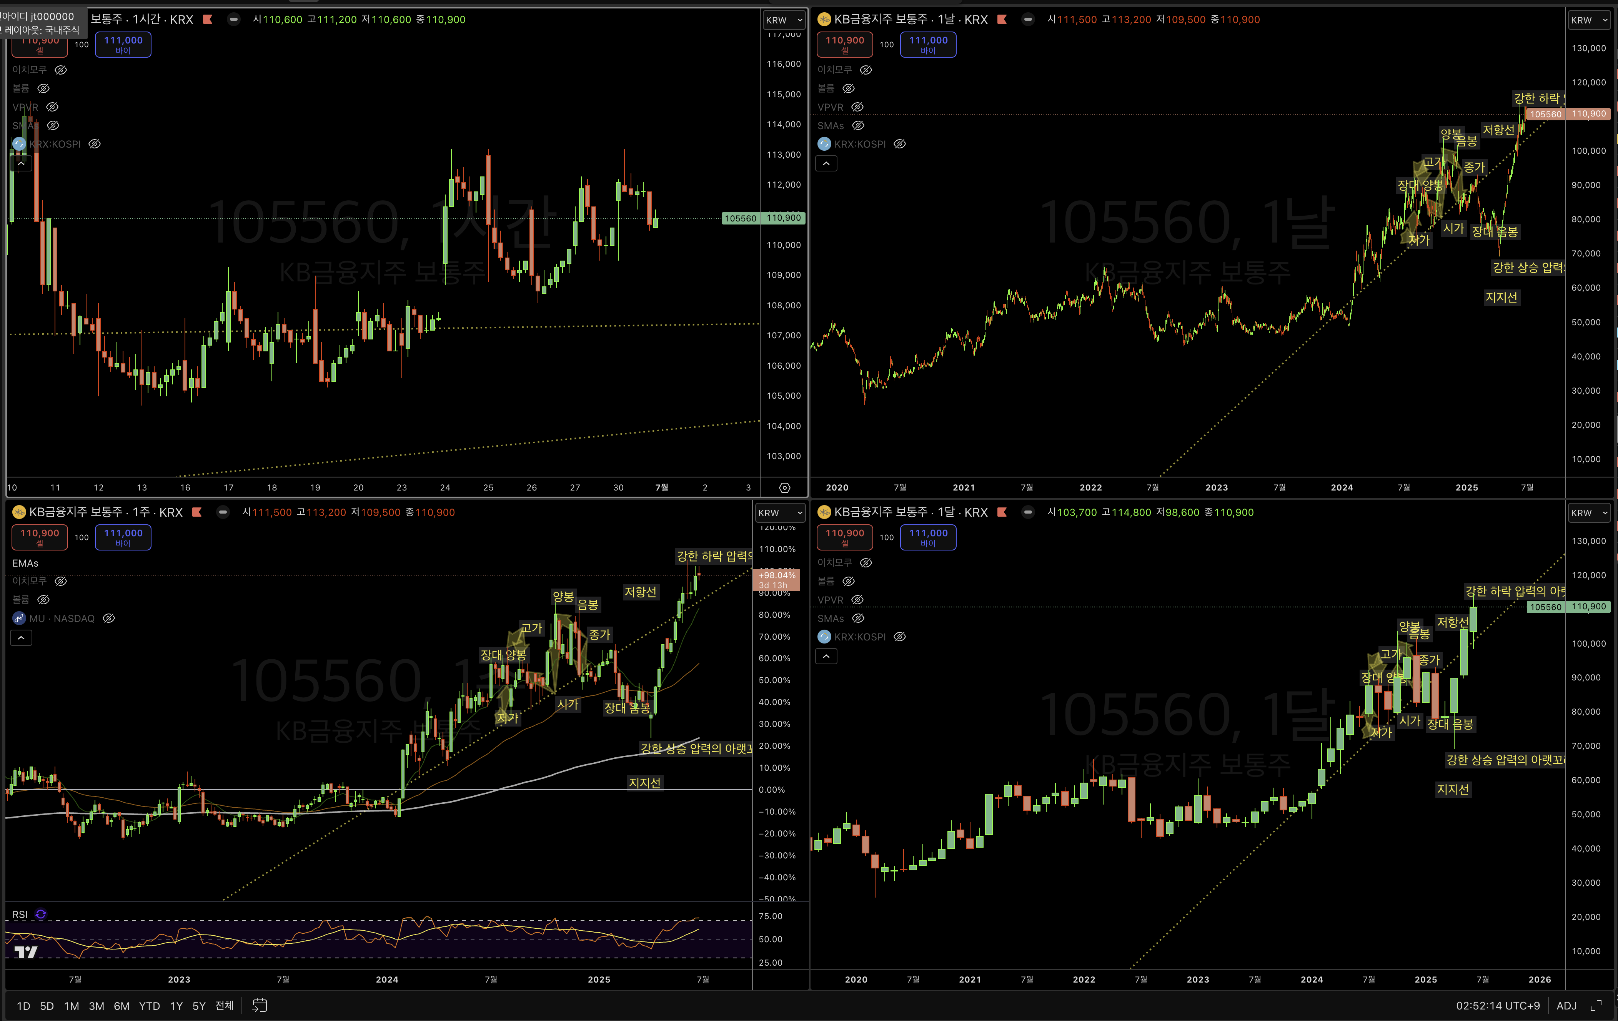Image resolution: width=1618 pixels, height=1021 pixels.
Task: Click the flag icon on the monthly chart
Action: (1002, 512)
